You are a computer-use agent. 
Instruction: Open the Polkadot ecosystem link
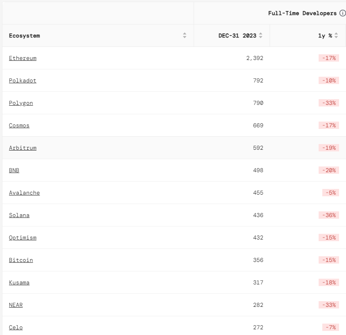(x=22, y=80)
